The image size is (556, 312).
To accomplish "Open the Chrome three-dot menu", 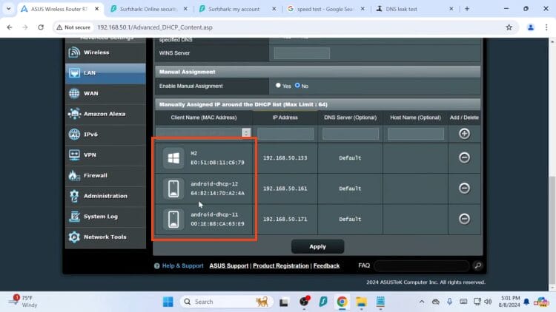I will 546,27.
